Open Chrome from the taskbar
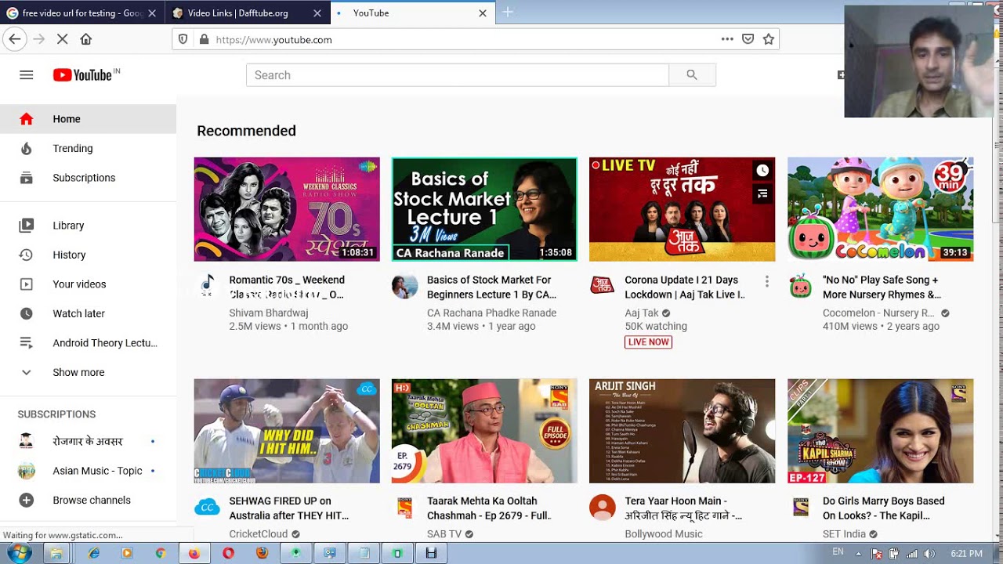This screenshot has height=564, width=1003. coord(161,553)
